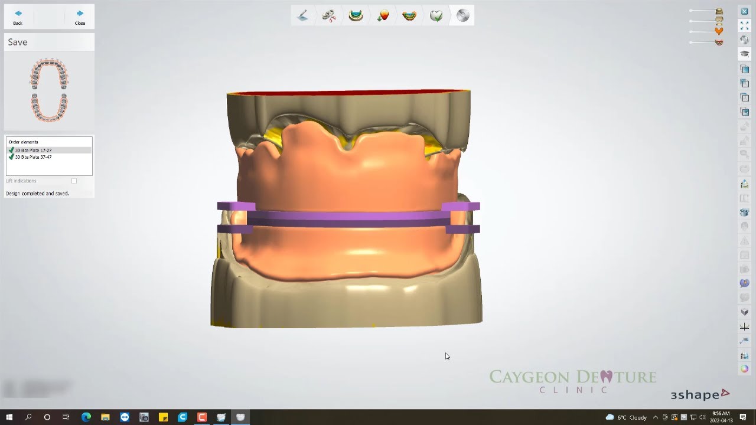
Task: Open taskbar Search magnifier
Action: click(28, 417)
